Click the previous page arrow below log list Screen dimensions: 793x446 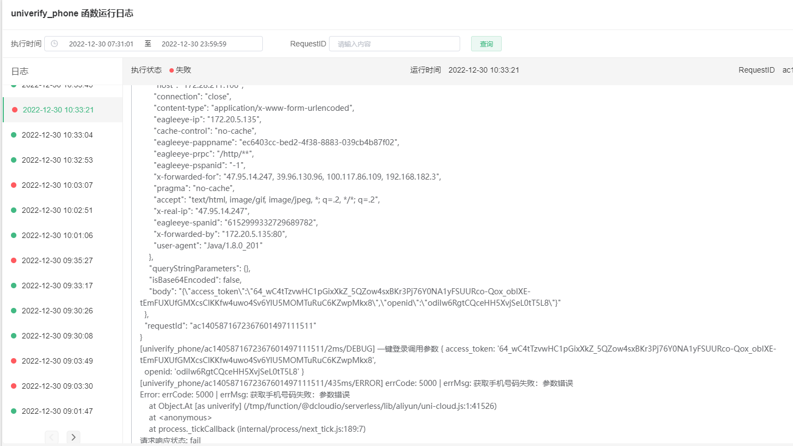(51, 437)
